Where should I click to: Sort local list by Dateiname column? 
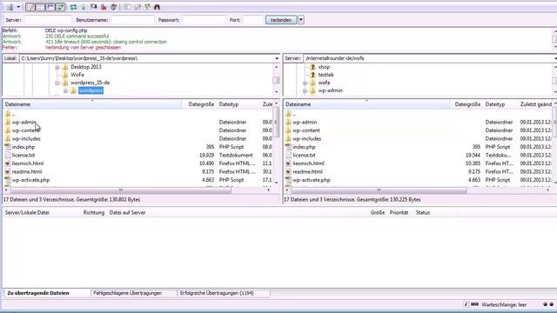click(x=92, y=104)
